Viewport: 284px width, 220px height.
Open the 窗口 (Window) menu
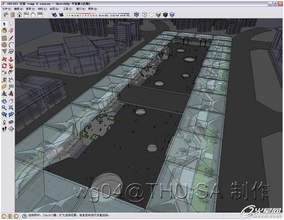pyautogui.click(x=80, y=9)
